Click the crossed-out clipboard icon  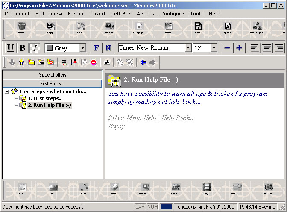click(x=130, y=62)
